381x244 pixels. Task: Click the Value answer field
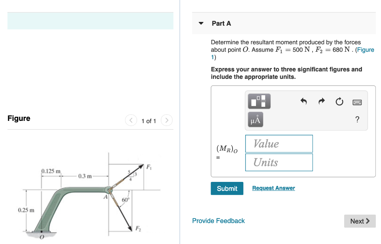point(279,144)
